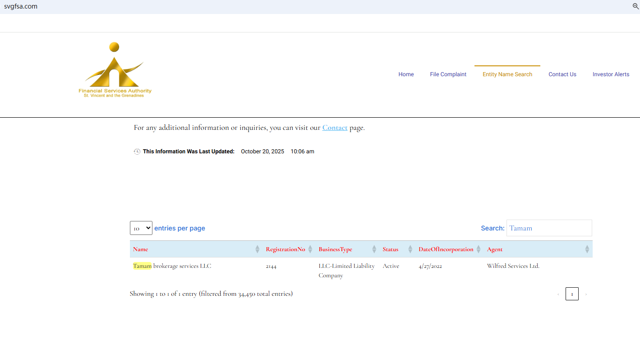
Task: Click page 1 pagination button
Action: click(x=571, y=294)
